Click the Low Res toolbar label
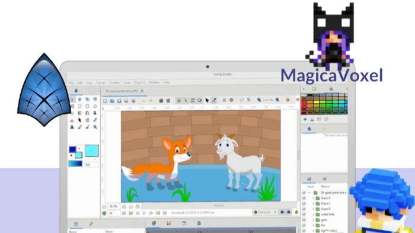Screen dimensions: 415x233 (268, 100)
